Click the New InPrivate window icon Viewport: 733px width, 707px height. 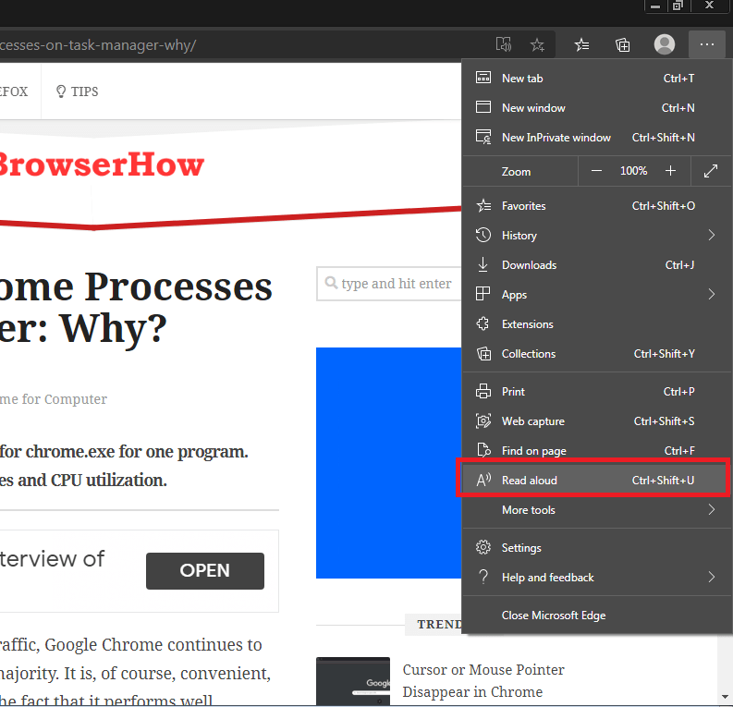[483, 137]
